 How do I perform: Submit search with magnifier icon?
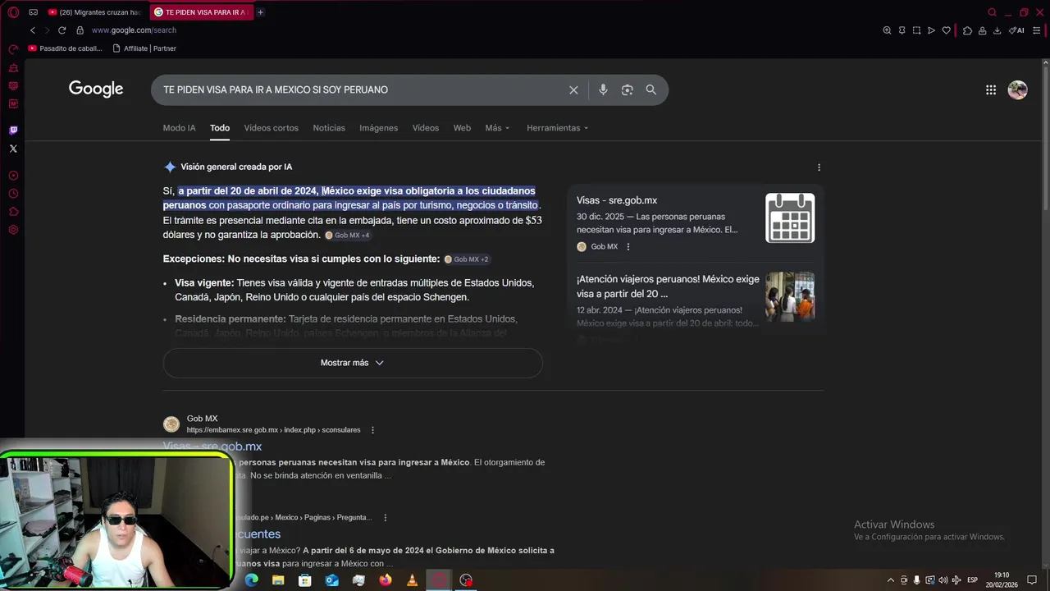(x=651, y=90)
